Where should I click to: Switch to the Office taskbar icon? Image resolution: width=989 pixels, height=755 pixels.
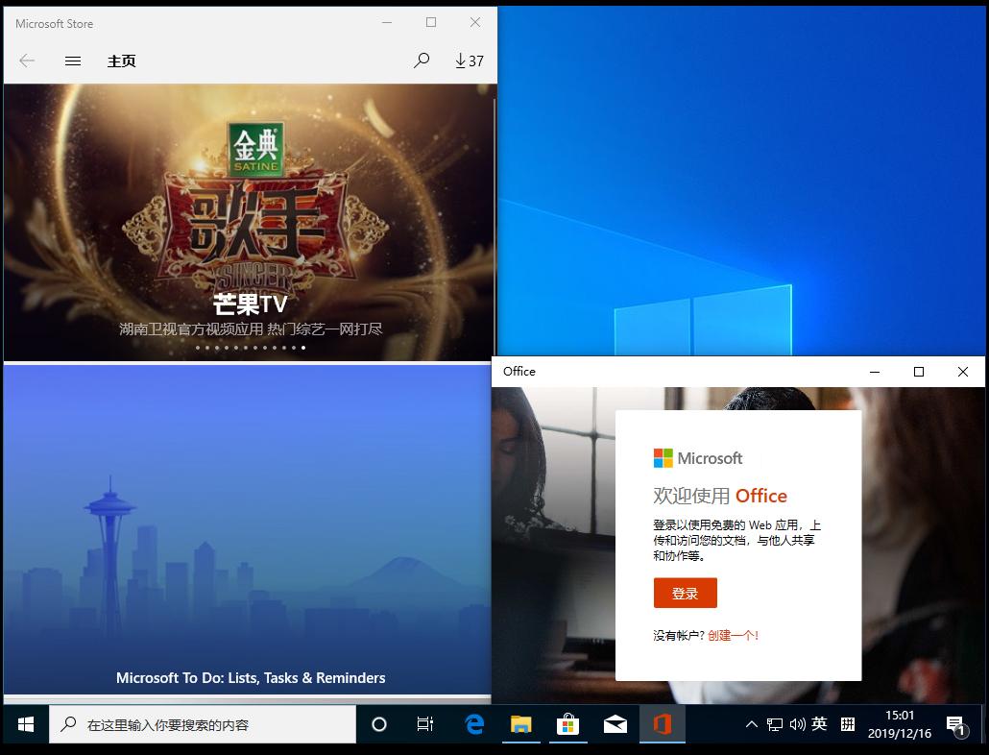(x=662, y=724)
